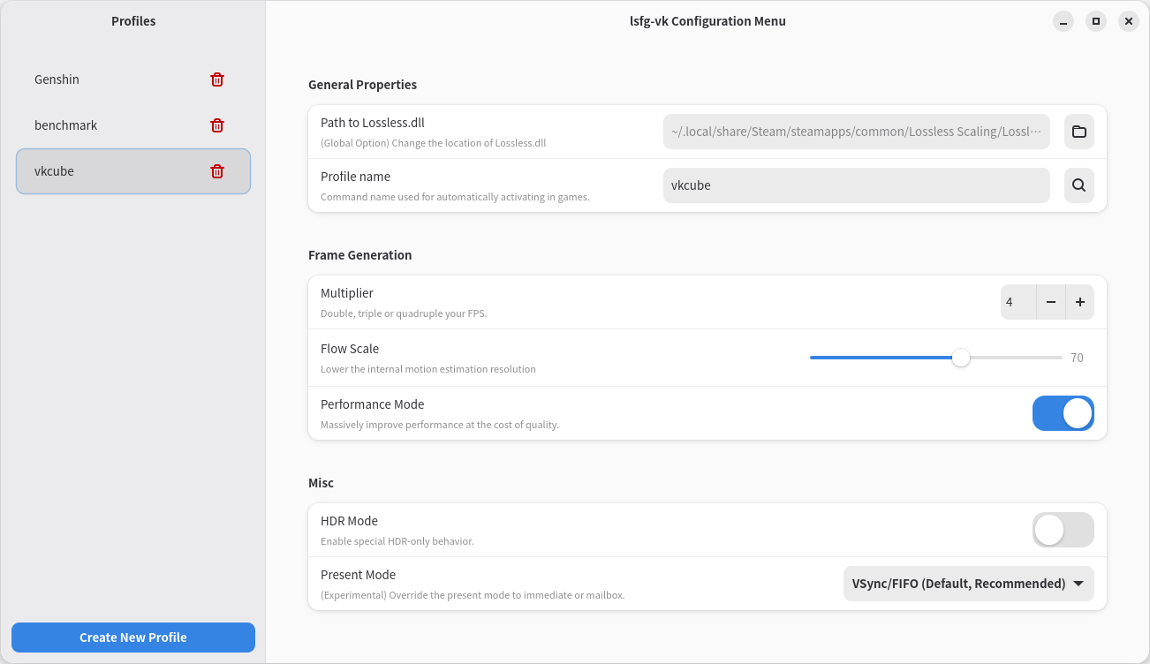
Task: Click the Flow Scale slider handle
Action: pyautogui.click(x=961, y=358)
